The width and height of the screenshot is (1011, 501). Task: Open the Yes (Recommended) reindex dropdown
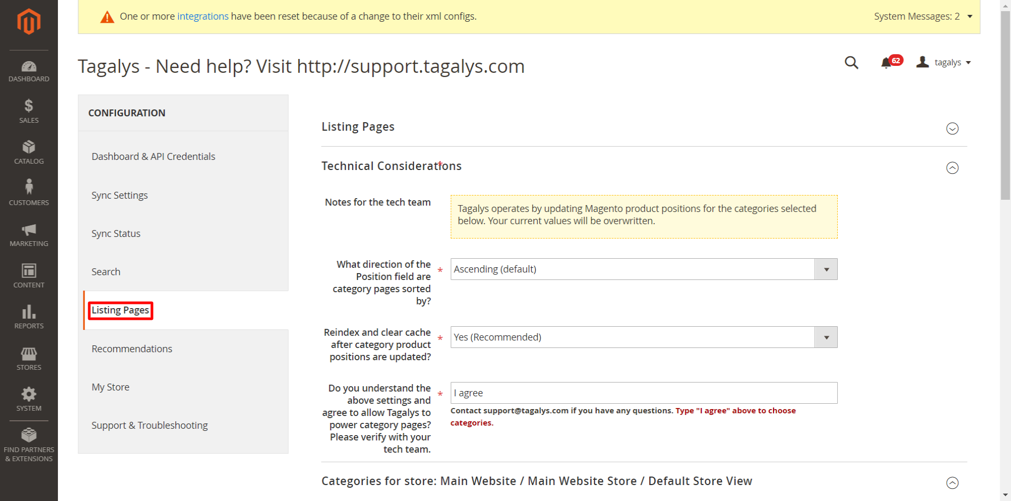[644, 337]
